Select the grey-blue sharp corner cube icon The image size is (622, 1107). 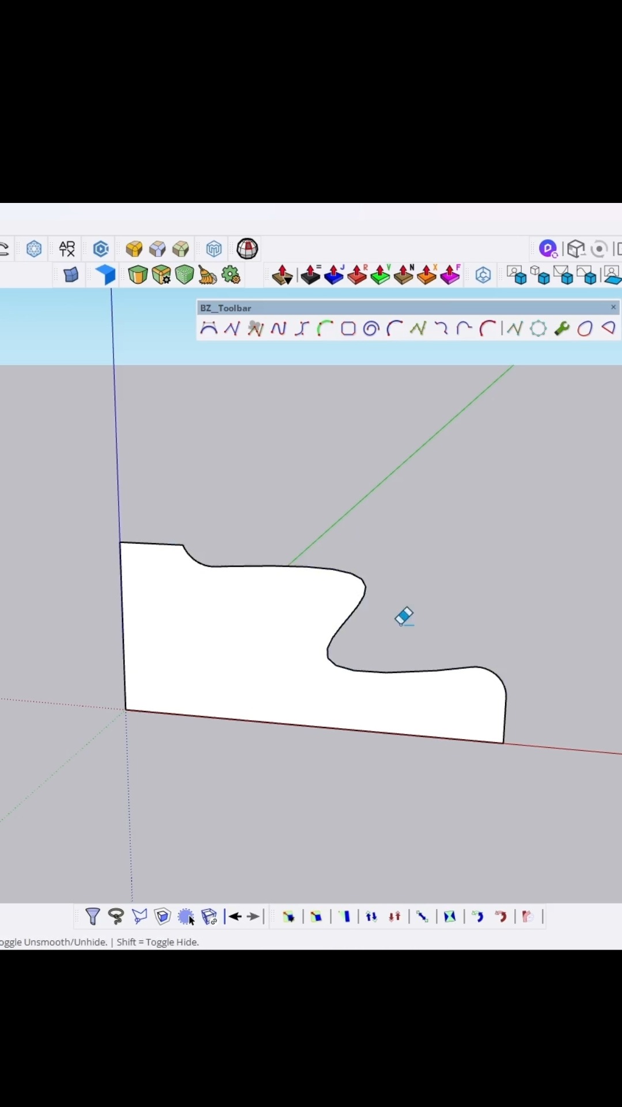click(157, 249)
